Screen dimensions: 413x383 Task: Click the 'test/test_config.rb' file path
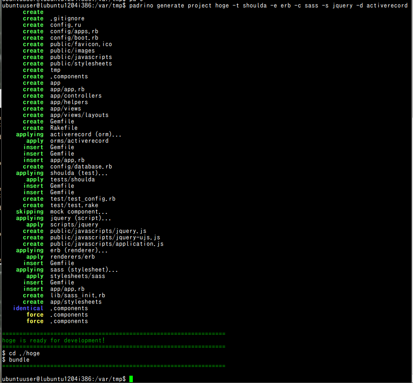point(83,199)
